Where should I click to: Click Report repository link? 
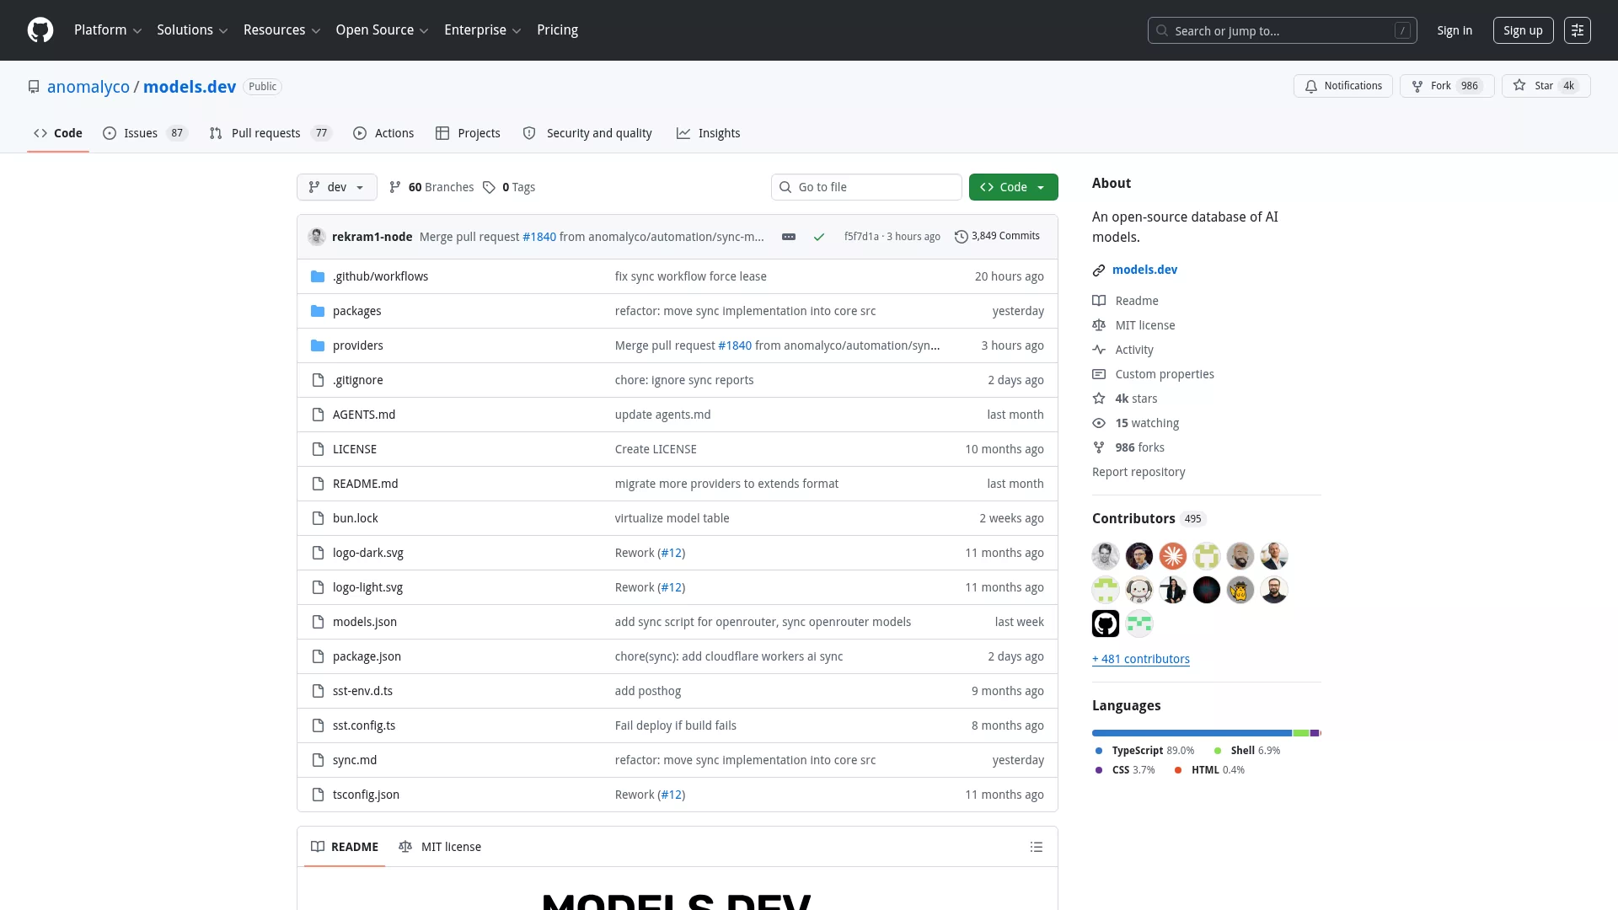pyautogui.click(x=1138, y=472)
